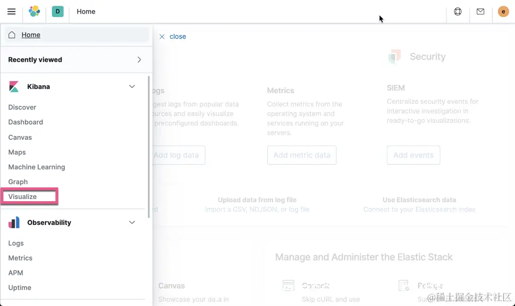Click the Add log data button

(x=179, y=155)
